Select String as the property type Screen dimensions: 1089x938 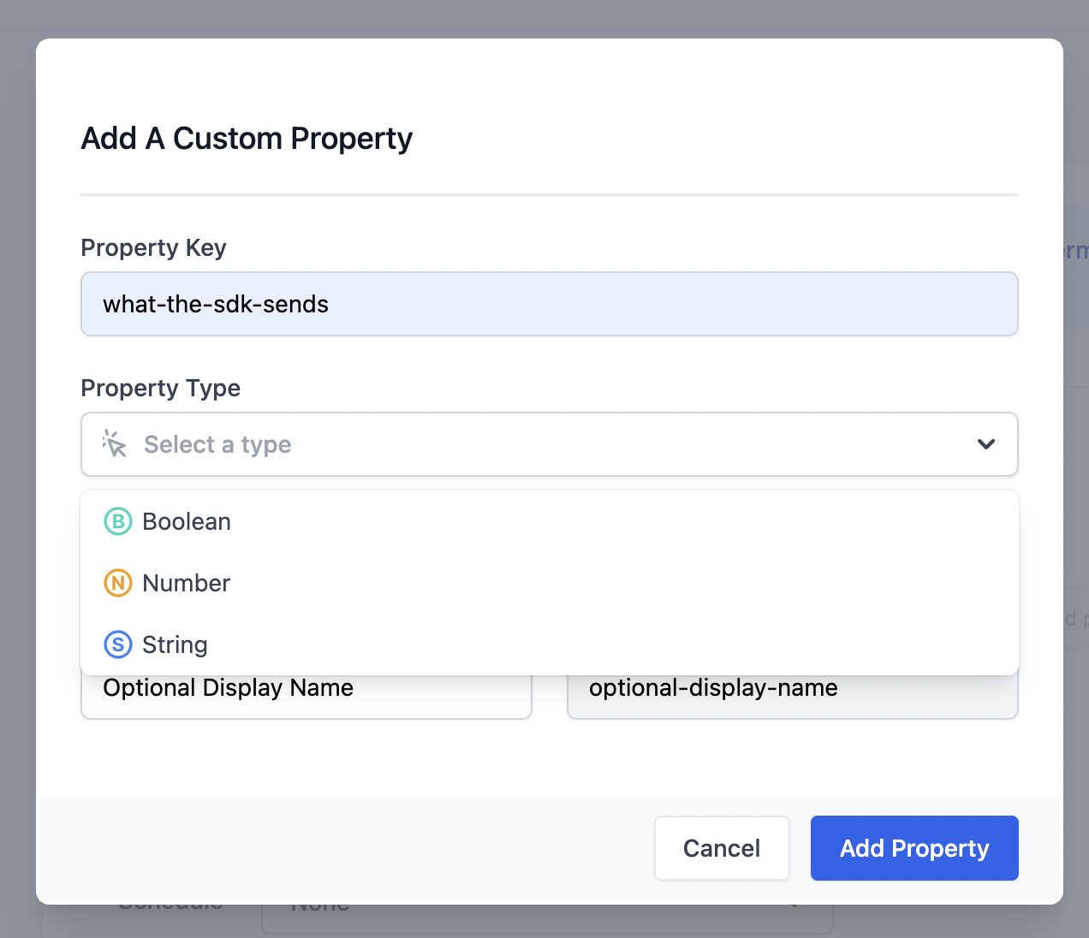click(x=175, y=644)
